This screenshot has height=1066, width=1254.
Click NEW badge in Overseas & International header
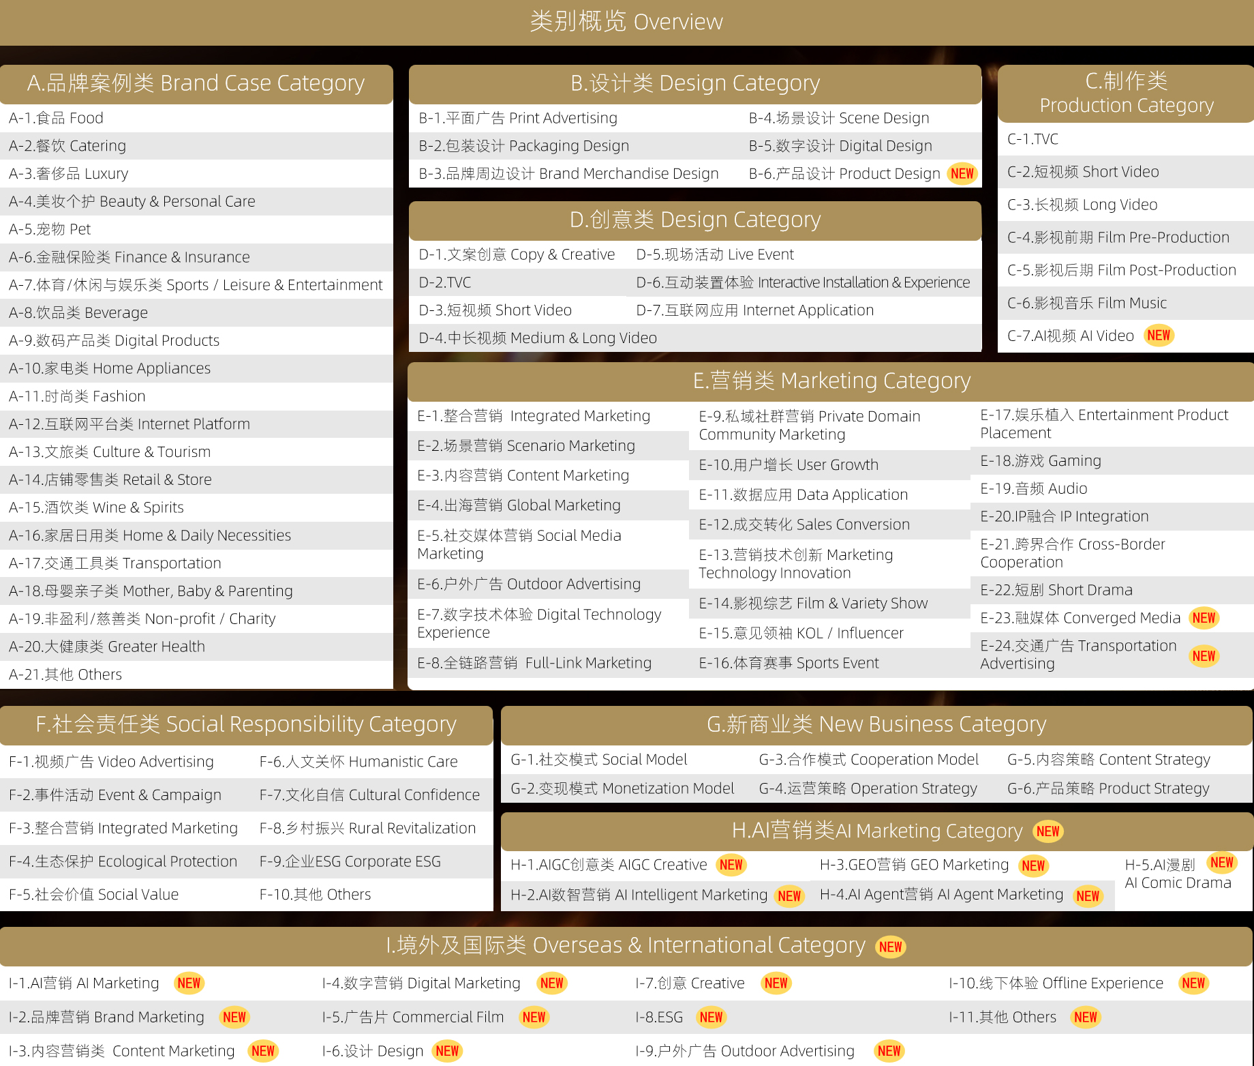pyautogui.click(x=890, y=947)
